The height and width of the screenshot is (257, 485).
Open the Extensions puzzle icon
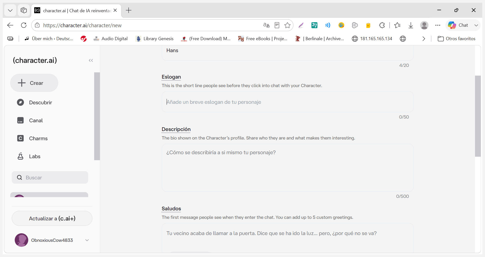(x=382, y=25)
